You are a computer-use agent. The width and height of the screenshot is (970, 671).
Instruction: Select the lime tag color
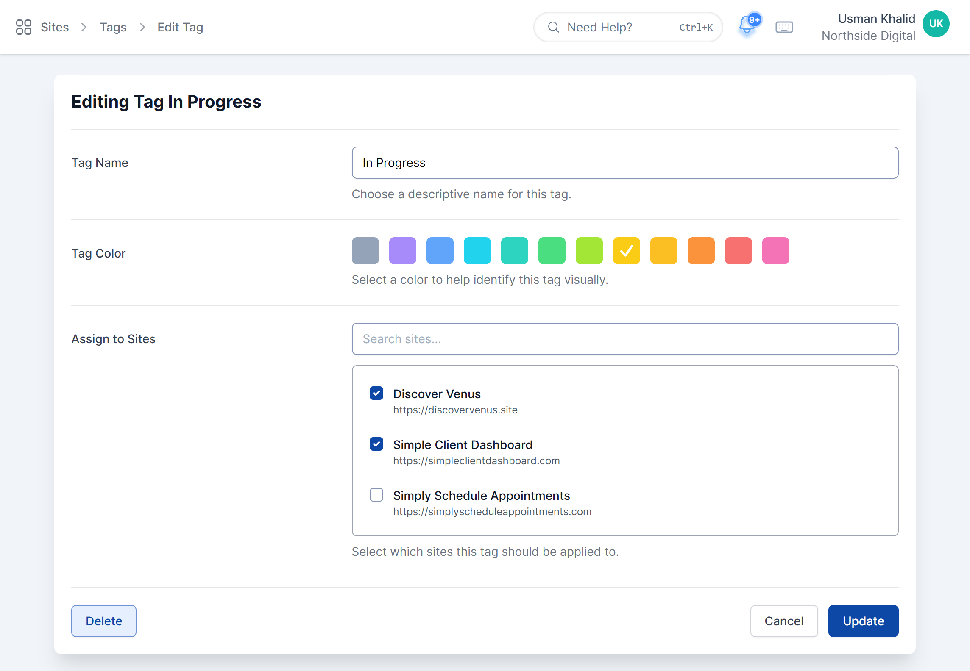click(x=589, y=251)
